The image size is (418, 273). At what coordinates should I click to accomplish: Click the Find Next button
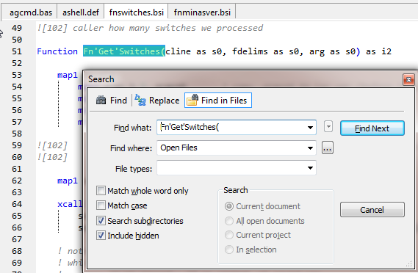click(x=372, y=128)
